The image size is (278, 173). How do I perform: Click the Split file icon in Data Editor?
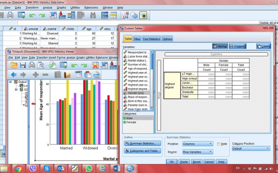click(x=104, y=15)
